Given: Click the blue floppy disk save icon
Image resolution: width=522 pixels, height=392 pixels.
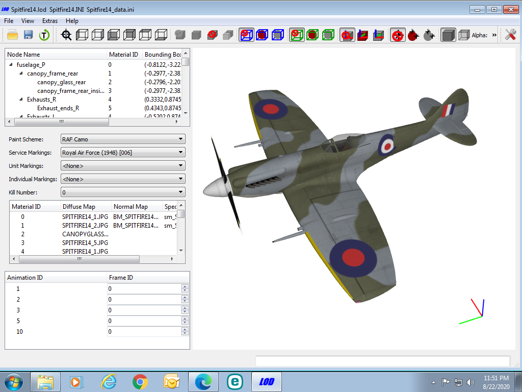Looking at the screenshot, I should [29, 35].
